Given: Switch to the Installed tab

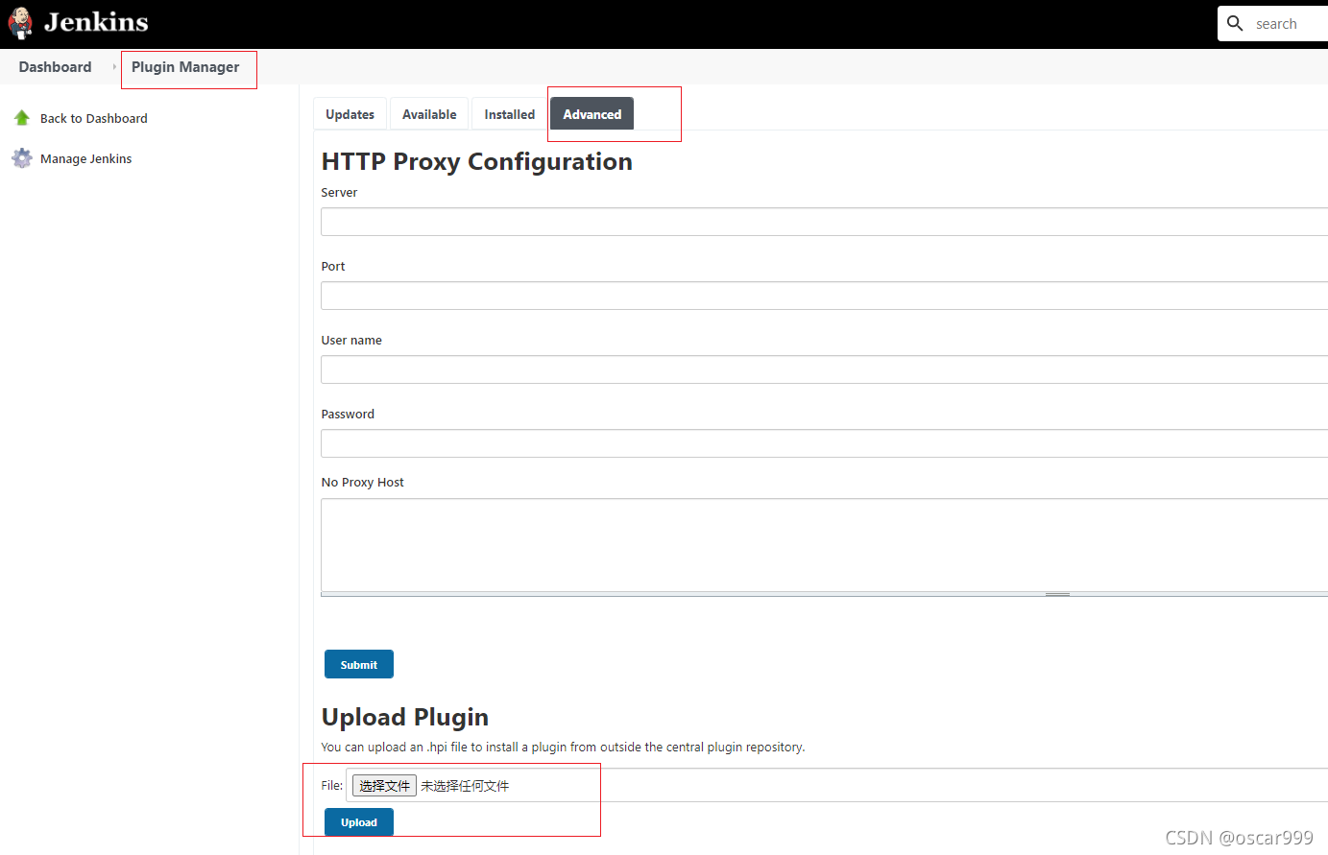Looking at the screenshot, I should (509, 114).
